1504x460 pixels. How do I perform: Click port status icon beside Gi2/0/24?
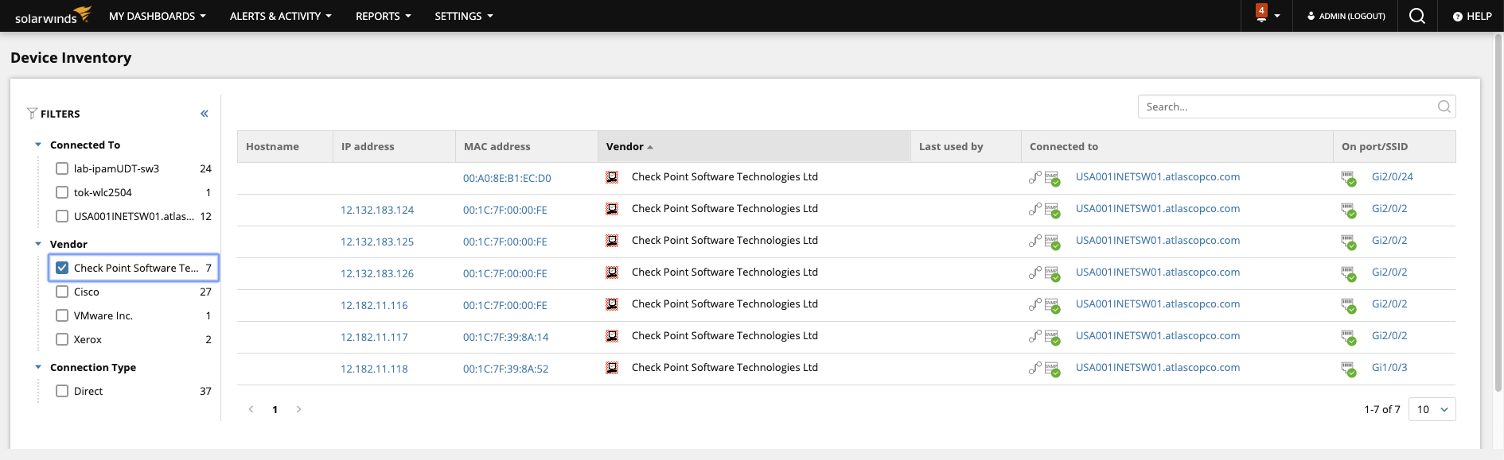point(1348,178)
